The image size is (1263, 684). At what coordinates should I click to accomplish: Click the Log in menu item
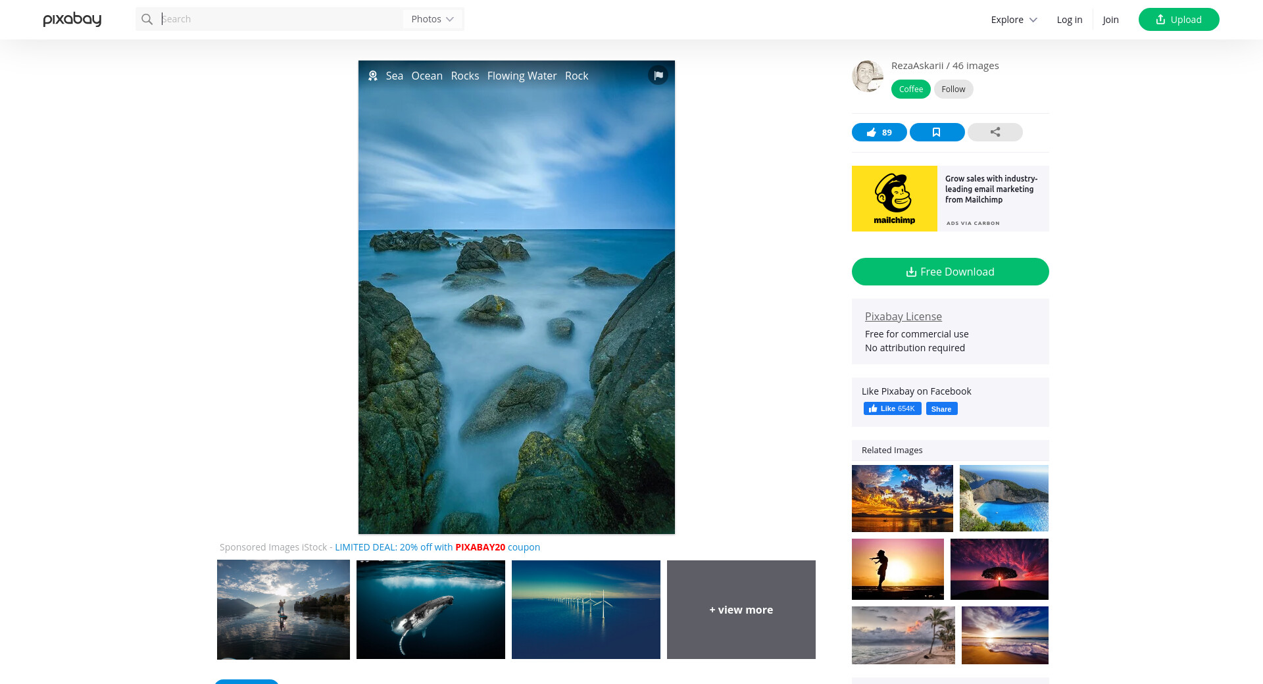click(1069, 20)
